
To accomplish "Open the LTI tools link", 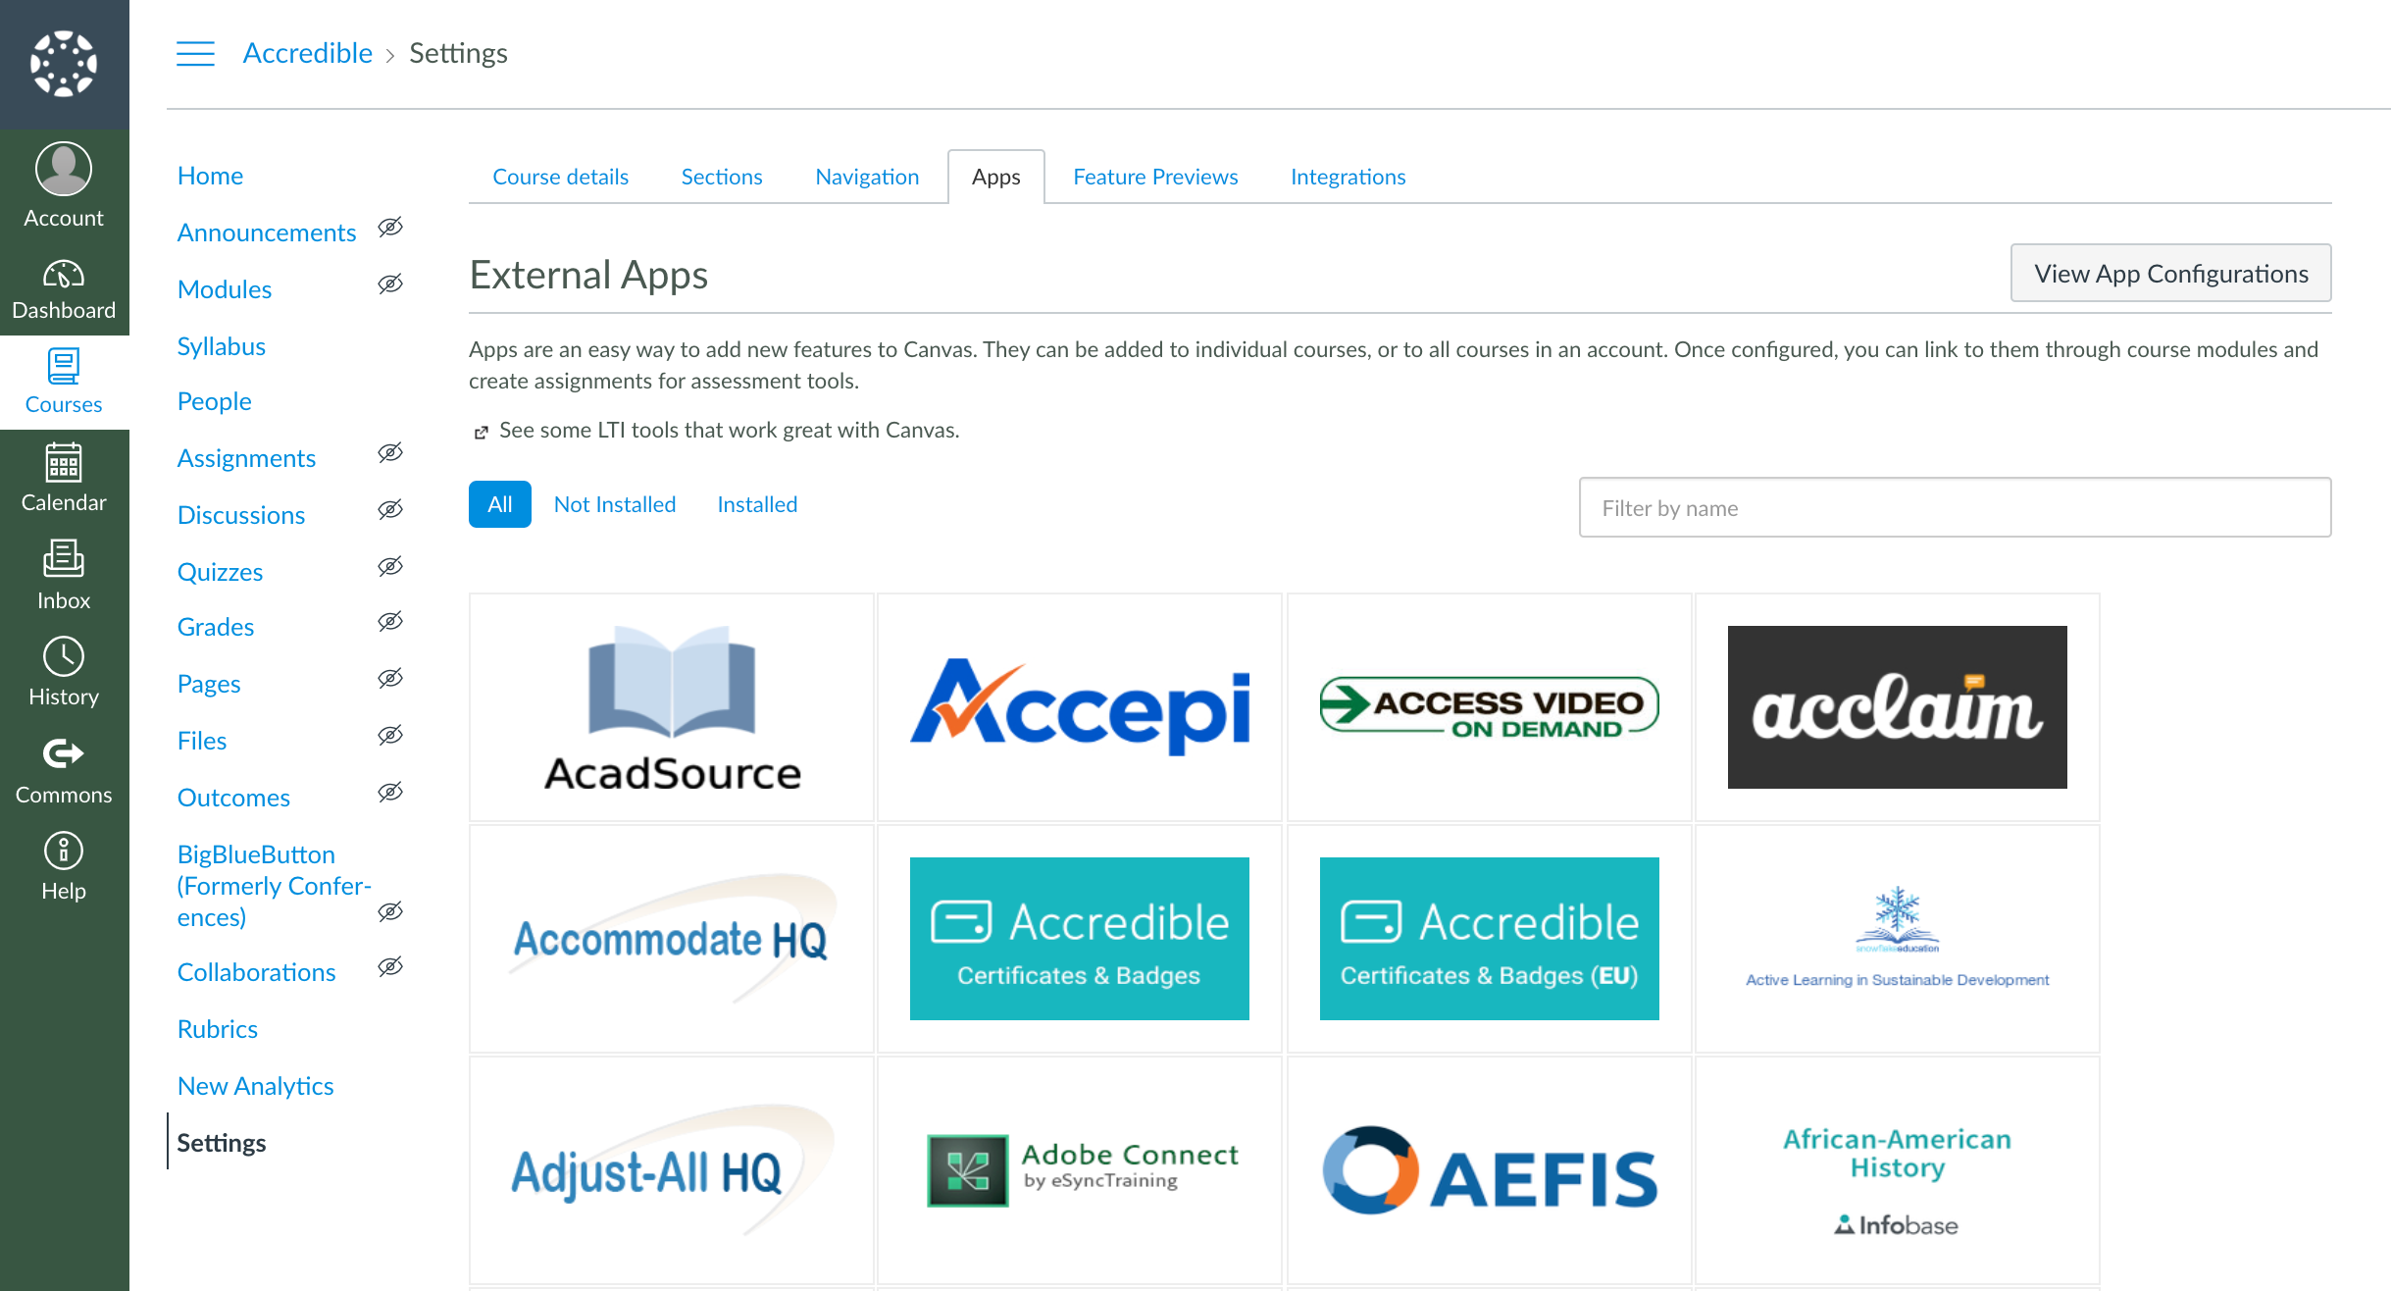I will tap(729, 430).
